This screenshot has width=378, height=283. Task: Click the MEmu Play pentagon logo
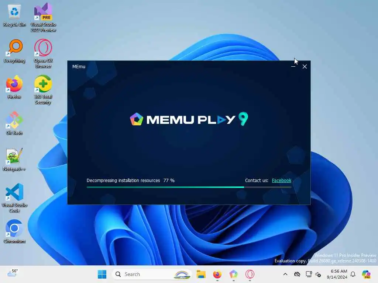point(137,119)
